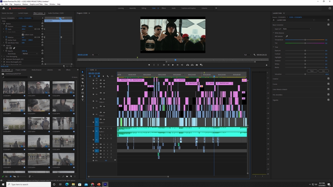Open the Input LUT dropdown
The image size is (333, 187).
297,29
